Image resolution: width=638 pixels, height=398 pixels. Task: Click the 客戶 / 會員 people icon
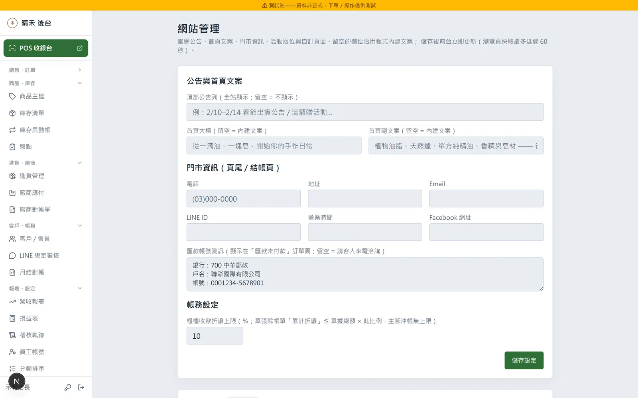[12, 239]
